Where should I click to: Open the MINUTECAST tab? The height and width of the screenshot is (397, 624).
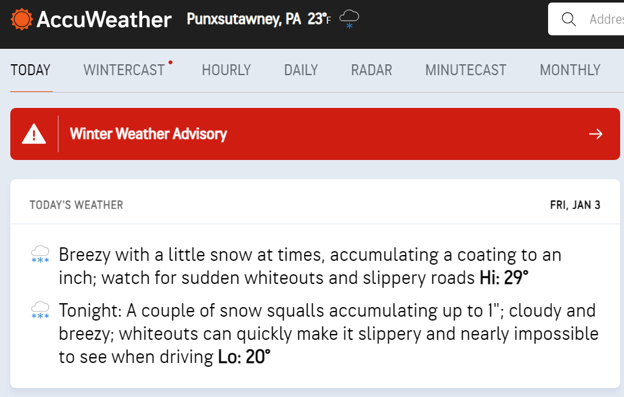466,70
